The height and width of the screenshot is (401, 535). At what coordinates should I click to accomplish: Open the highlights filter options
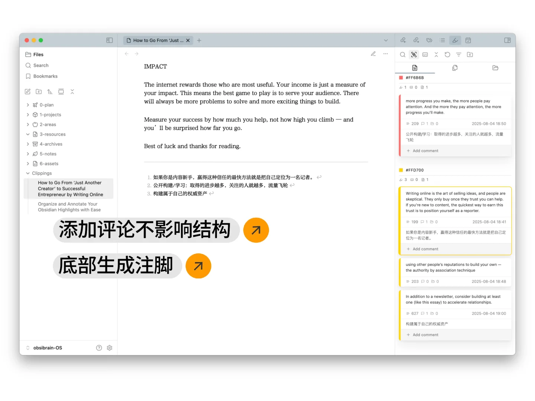458,55
